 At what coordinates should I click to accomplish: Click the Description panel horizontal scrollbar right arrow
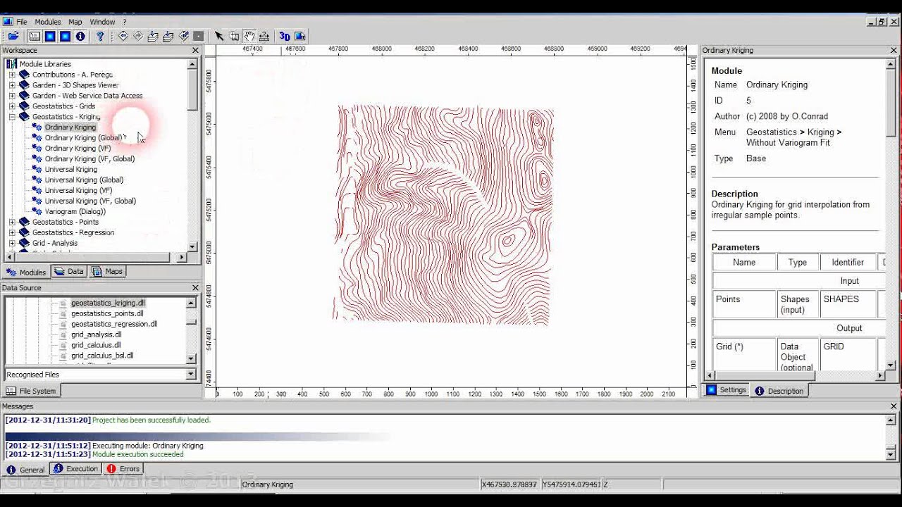(879, 376)
